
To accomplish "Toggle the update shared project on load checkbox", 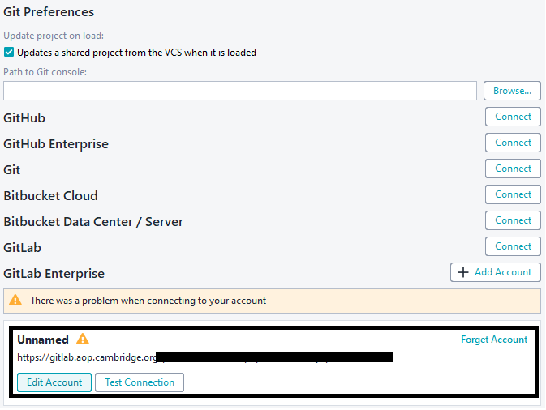I will click(x=9, y=53).
